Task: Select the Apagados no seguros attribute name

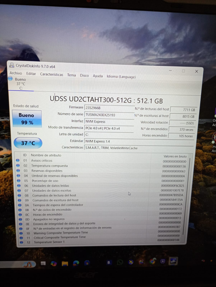Action: tap(49, 219)
